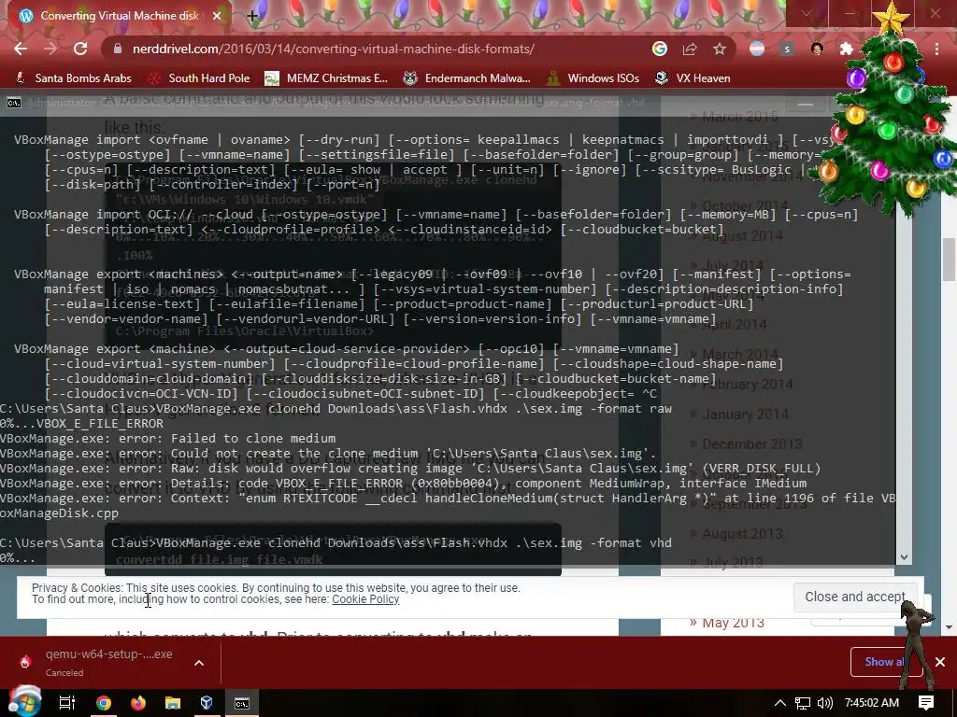
Task: Launch Firefox from the taskbar
Action: pos(138,703)
